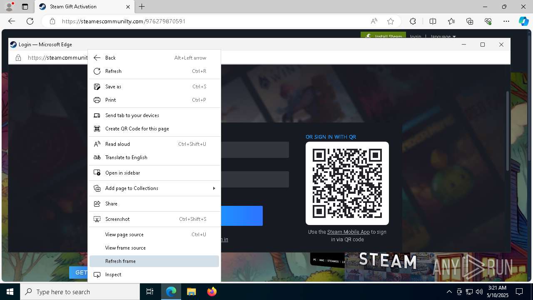This screenshot has height=300, width=533.
Task: Select Read aloud menu entry
Action: (x=154, y=144)
